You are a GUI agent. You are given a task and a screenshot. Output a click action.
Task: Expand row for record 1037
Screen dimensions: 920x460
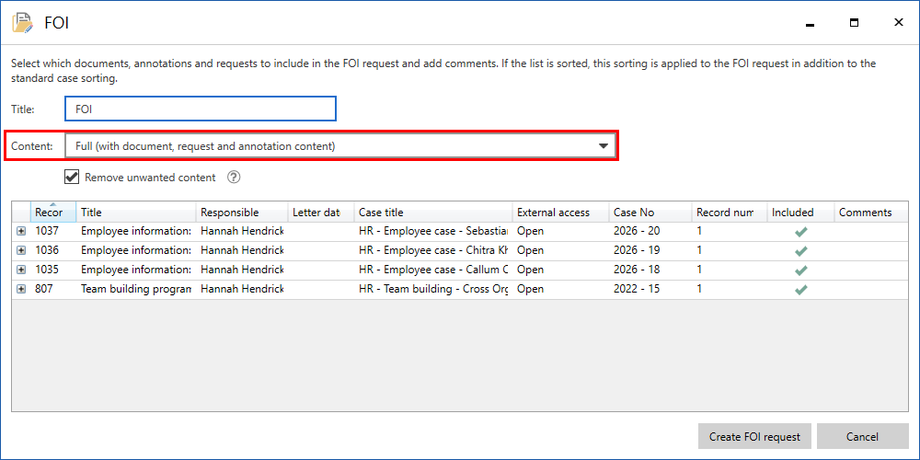coord(21,231)
